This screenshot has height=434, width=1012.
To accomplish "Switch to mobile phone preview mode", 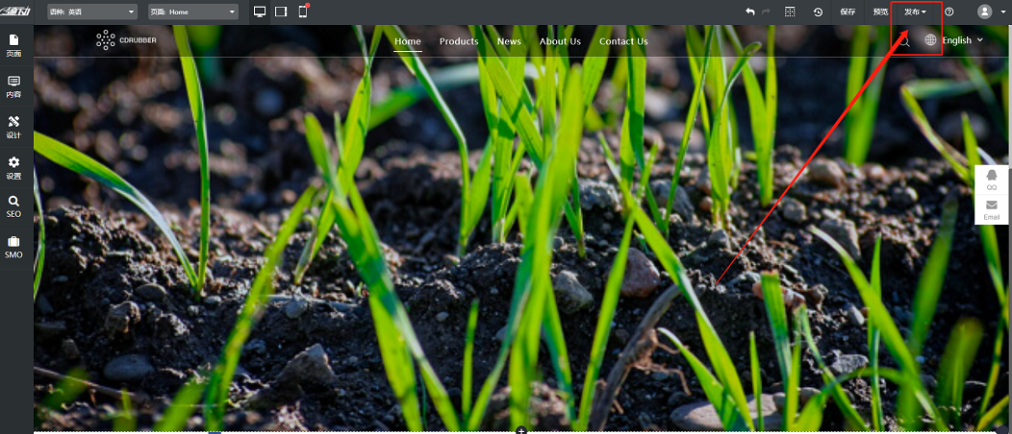I will [x=303, y=12].
